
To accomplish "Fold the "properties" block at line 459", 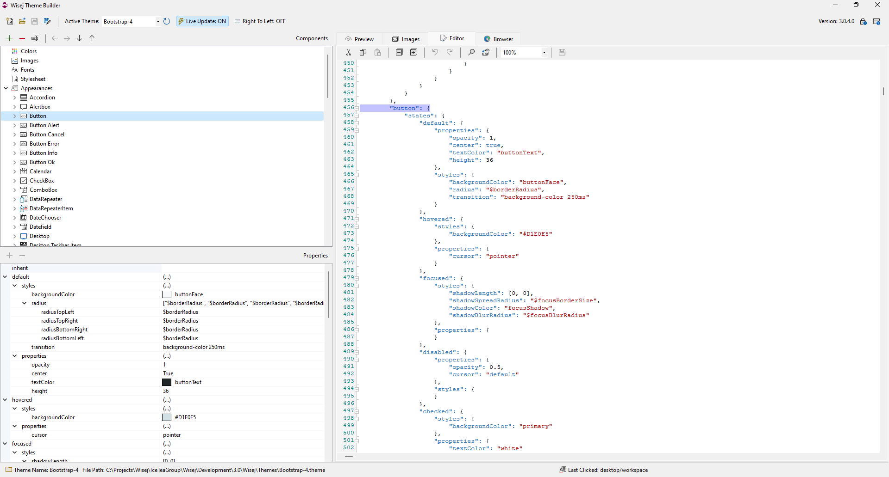I will click(357, 130).
